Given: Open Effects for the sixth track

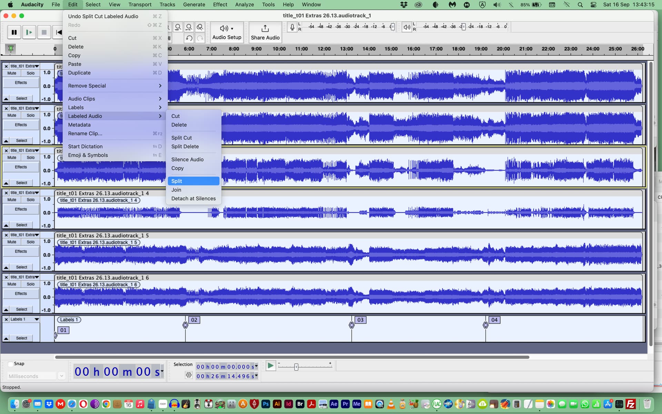Looking at the screenshot, I should [x=21, y=294].
